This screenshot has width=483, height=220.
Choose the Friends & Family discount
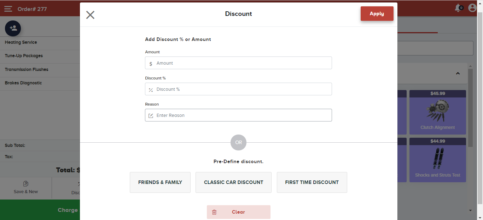pyautogui.click(x=160, y=182)
